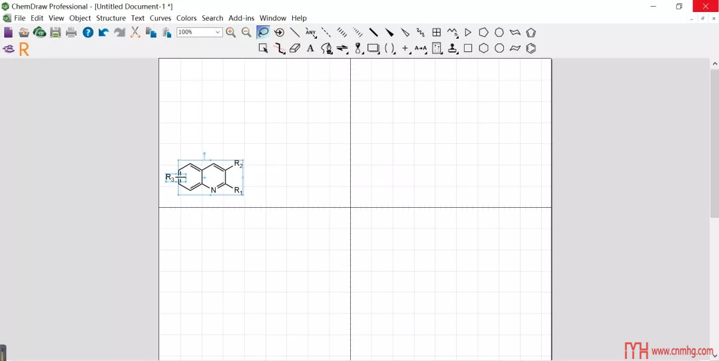Open a file with the folder icon

[x=24, y=32]
